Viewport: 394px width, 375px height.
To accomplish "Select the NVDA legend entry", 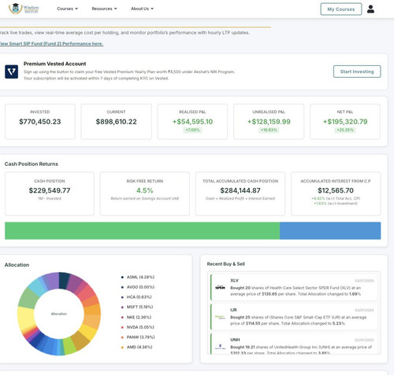I will pos(137,327).
